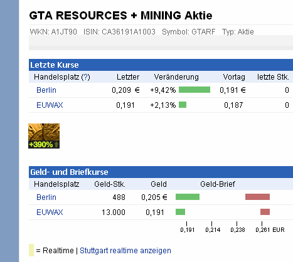Click the GTA RESOURCES + MINING Aktie heading
The height and width of the screenshot is (262, 293).
tap(120, 16)
